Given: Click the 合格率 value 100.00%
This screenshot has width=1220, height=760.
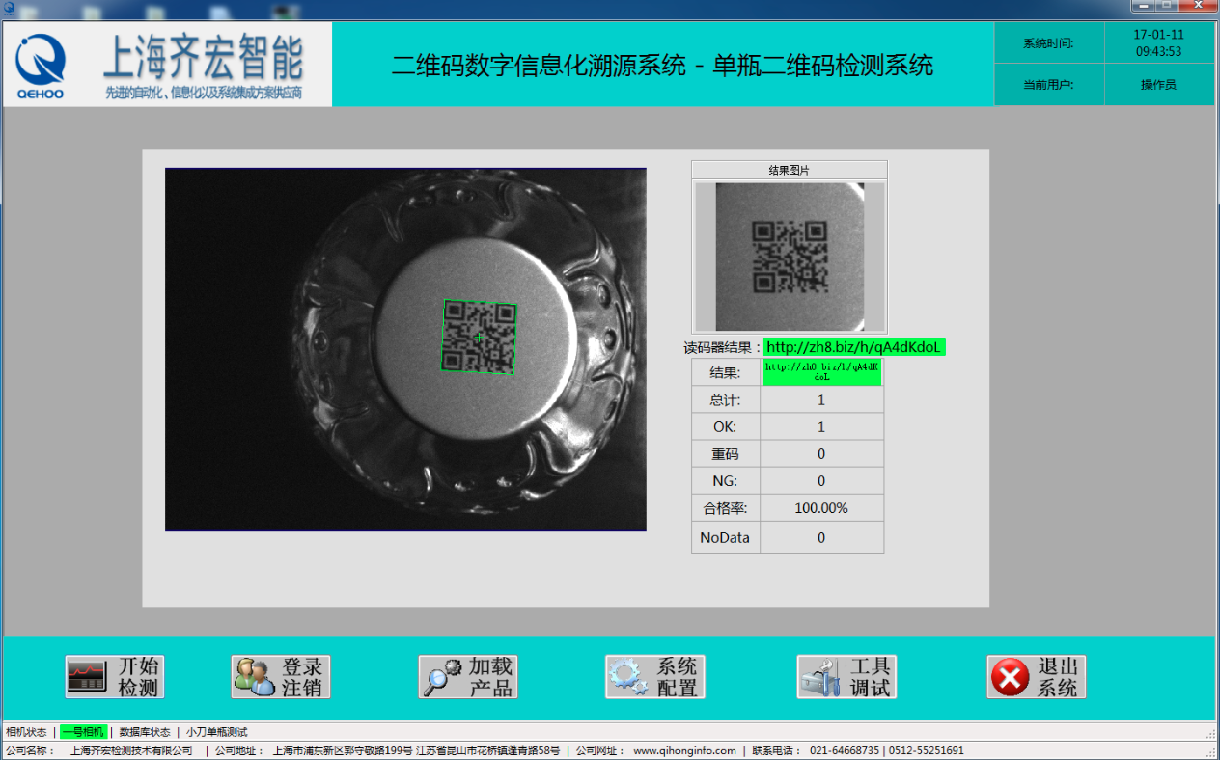Looking at the screenshot, I should [821, 508].
